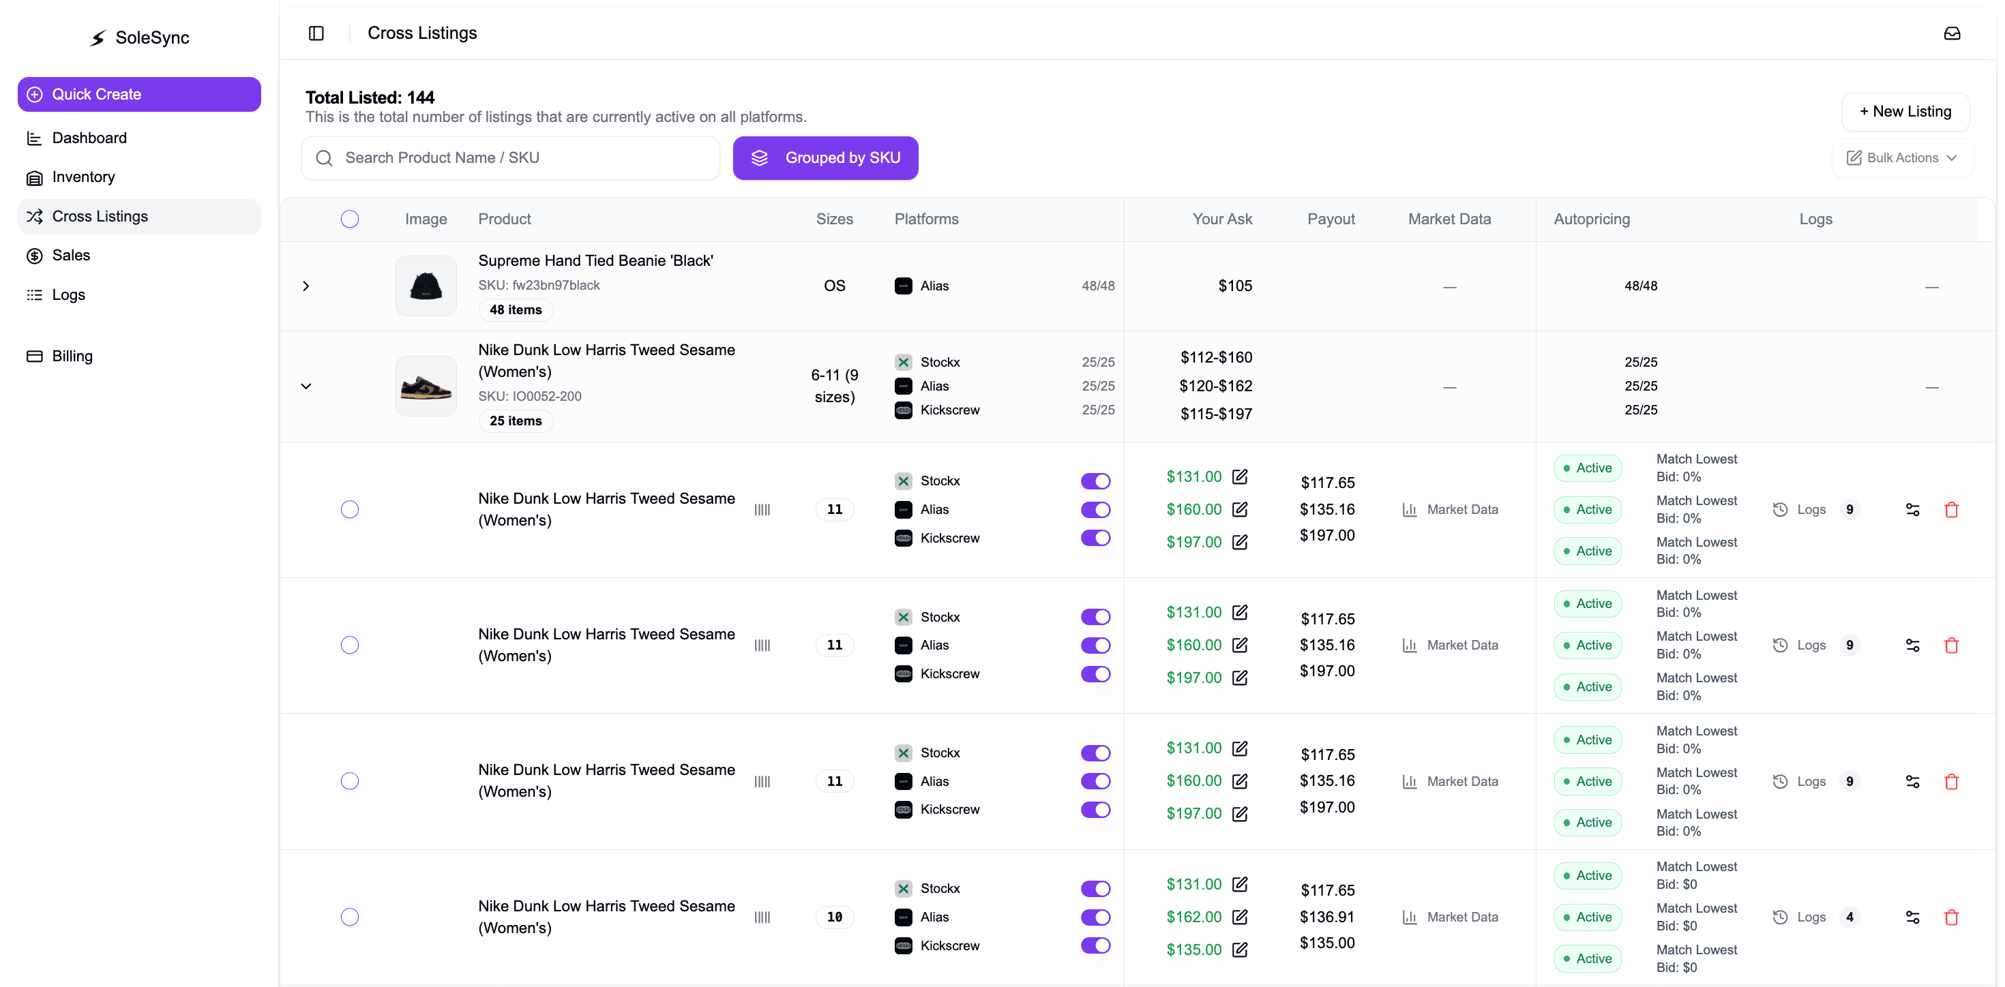Viewport: 2005px width, 987px height.
Task: Show barcode for first size 11 listing
Action: click(x=762, y=511)
